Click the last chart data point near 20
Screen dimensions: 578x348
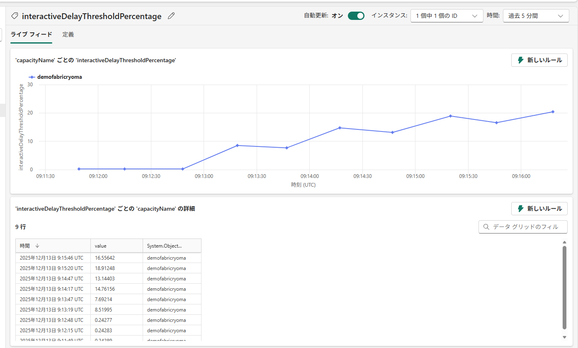tap(553, 112)
